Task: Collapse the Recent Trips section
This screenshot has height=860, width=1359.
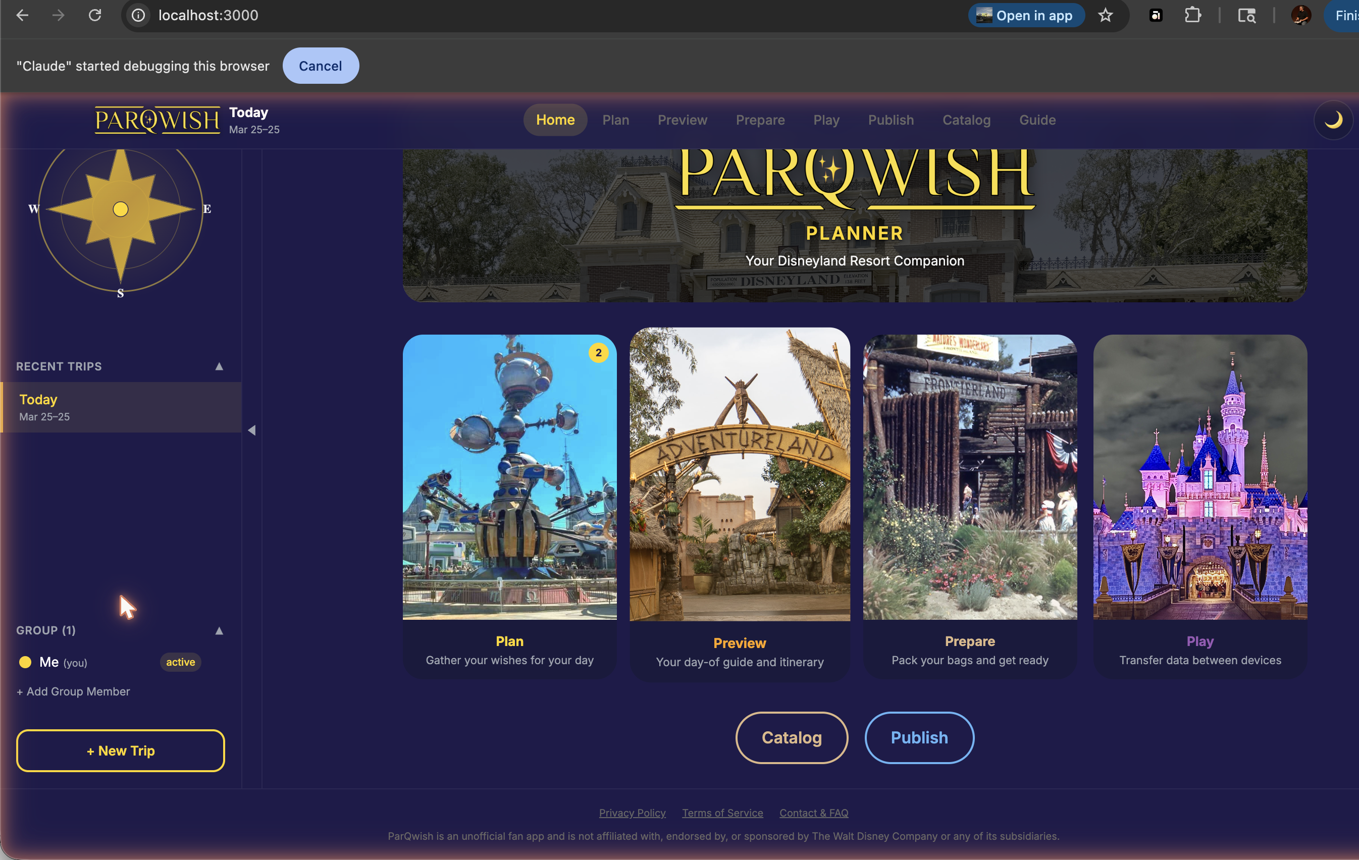Action: [219, 367]
